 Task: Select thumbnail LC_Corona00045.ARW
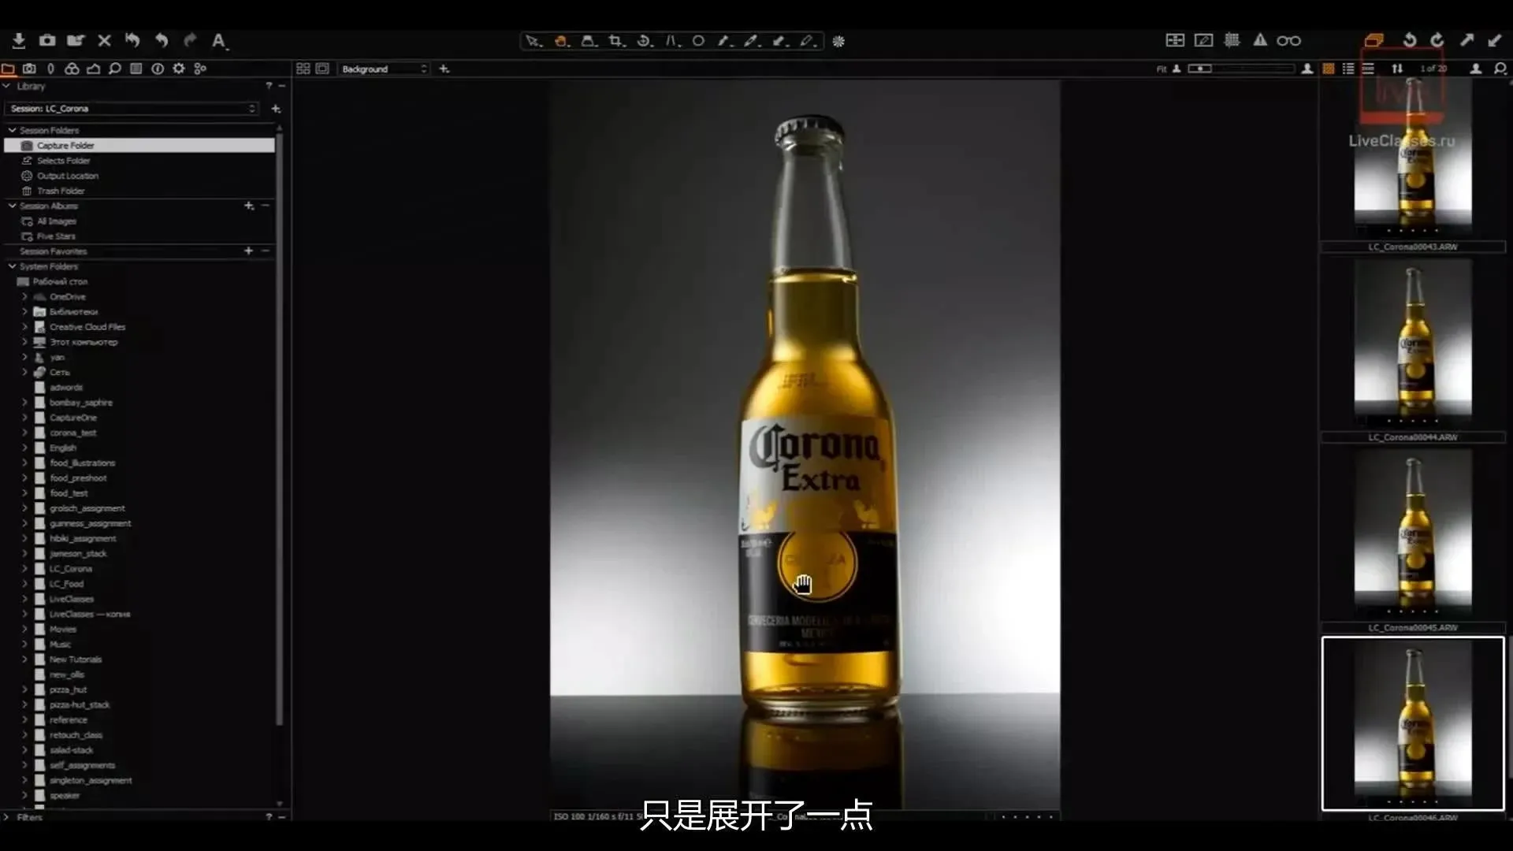1412,541
